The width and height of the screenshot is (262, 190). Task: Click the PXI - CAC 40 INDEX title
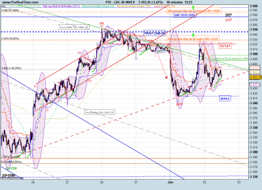click(x=120, y=2)
